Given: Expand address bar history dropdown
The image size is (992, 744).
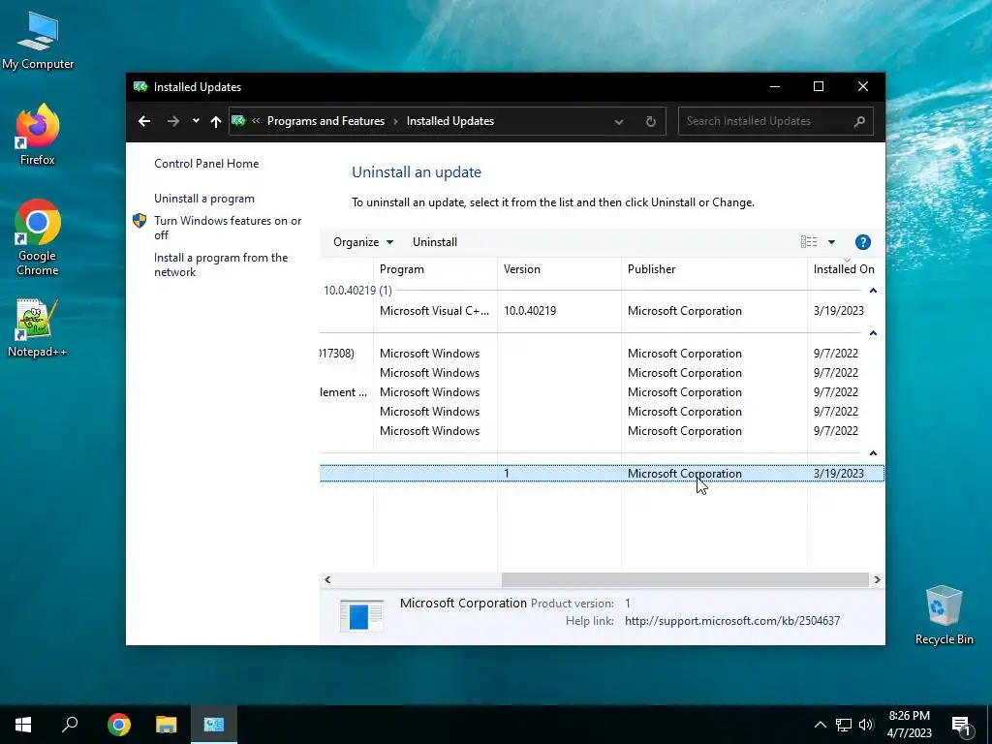Looking at the screenshot, I should 619,121.
